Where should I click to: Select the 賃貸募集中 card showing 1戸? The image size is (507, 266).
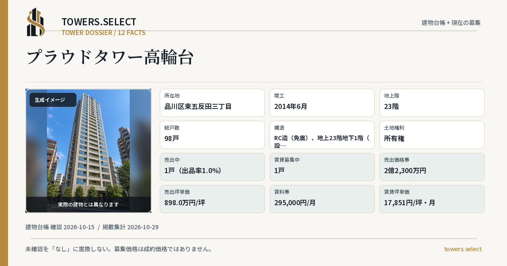(x=322, y=167)
